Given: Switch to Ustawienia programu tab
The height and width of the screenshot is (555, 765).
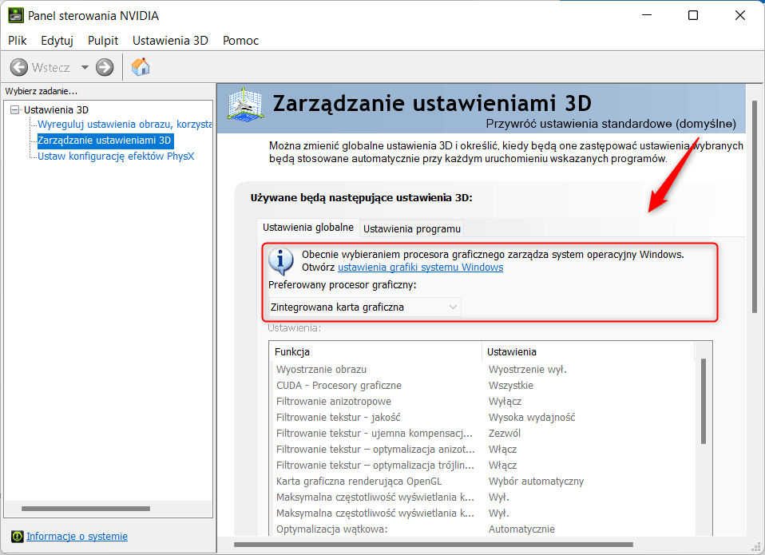Looking at the screenshot, I should [412, 228].
